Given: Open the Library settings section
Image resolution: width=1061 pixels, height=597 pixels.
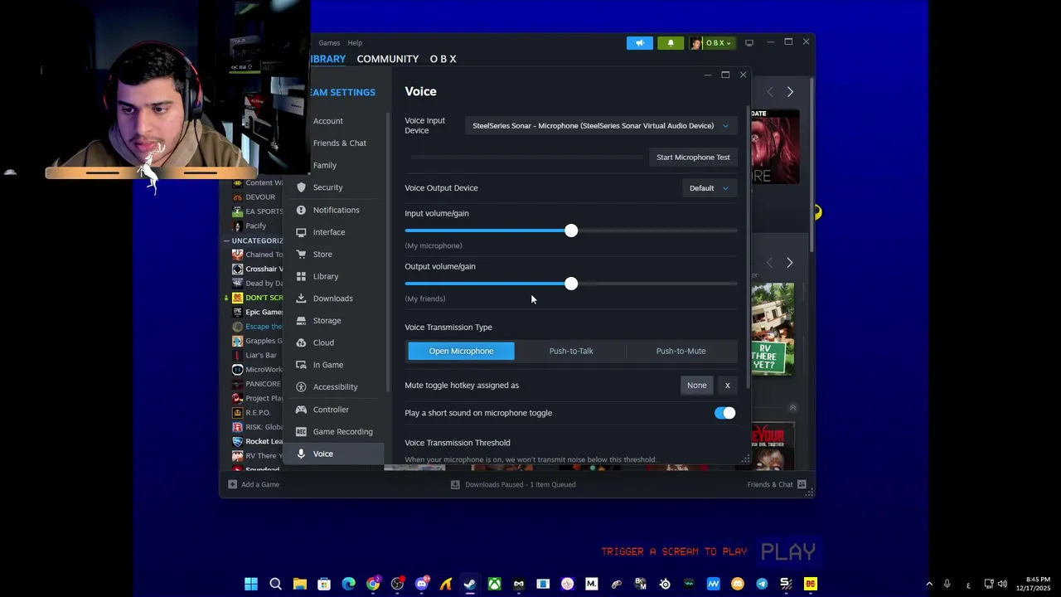Looking at the screenshot, I should pyautogui.click(x=335, y=276).
